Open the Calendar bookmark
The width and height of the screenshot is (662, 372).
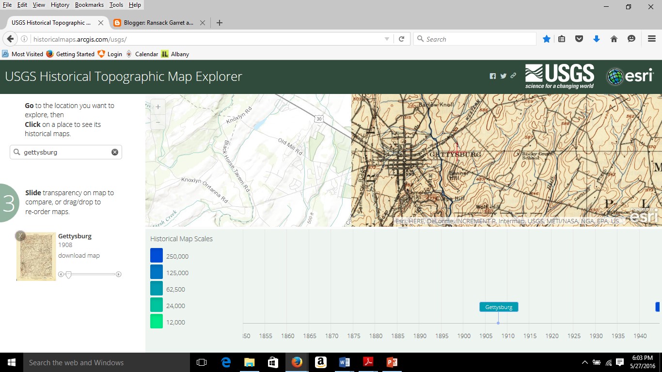click(142, 54)
